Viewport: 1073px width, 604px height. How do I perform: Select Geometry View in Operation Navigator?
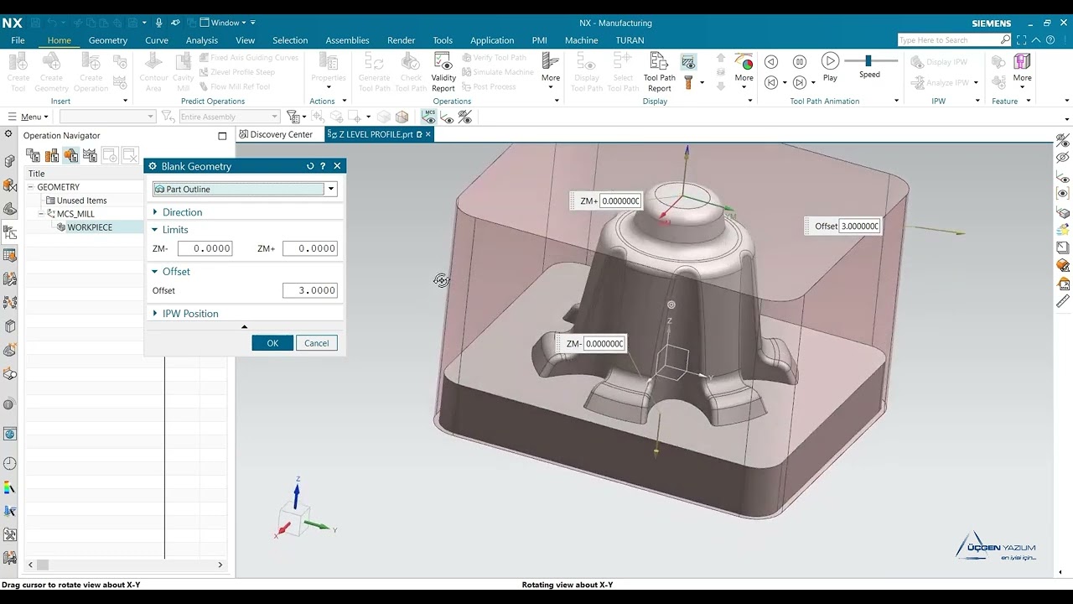(x=70, y=155)
